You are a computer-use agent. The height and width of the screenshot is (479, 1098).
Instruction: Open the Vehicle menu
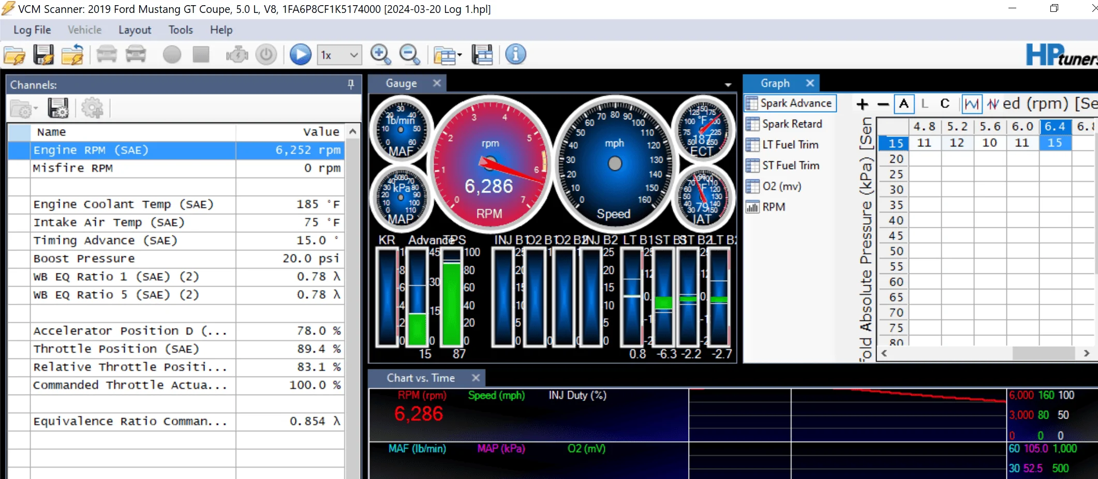pyautogui.click(x=84, y=30)
